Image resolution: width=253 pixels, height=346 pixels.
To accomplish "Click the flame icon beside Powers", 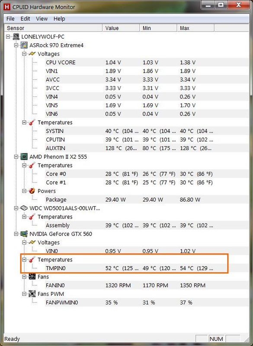I will 32,191.
